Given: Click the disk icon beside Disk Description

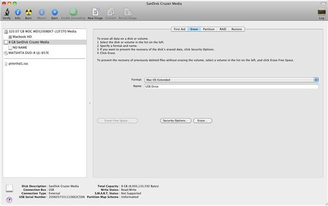Looking at the screenshot, I should pyautogui.click(x=9, y=188).
